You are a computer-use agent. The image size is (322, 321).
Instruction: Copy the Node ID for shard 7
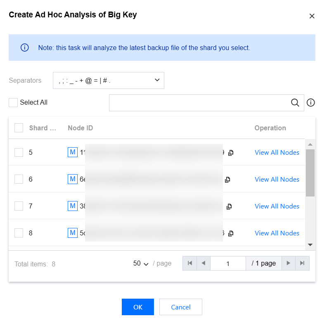point(229,206)
